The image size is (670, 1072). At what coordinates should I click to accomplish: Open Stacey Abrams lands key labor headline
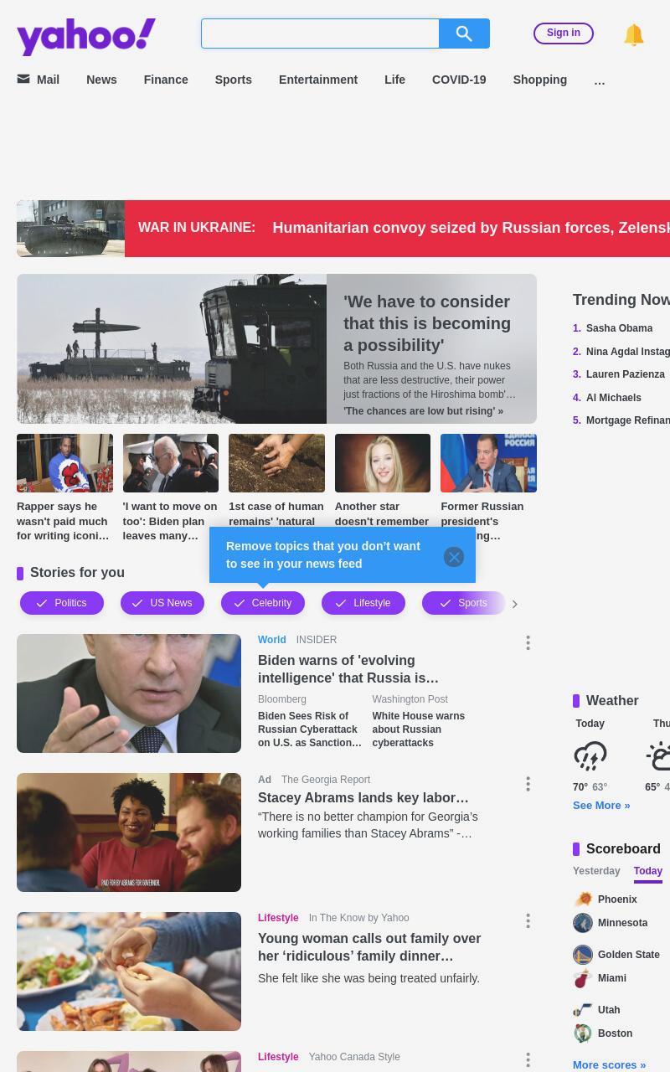click(363, 798)
